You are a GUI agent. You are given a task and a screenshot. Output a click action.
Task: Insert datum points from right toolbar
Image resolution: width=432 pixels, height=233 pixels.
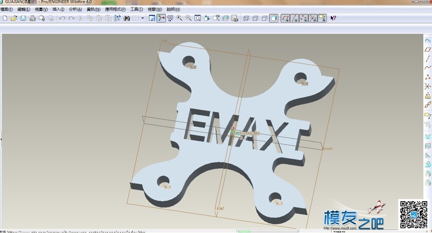coord(428,77)
